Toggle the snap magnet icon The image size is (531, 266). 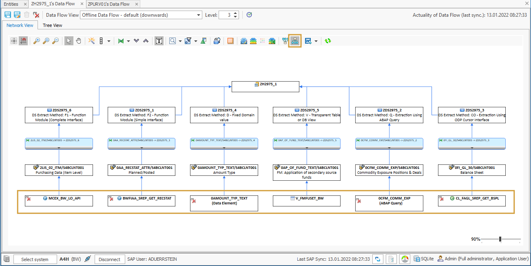coord(23,41)
